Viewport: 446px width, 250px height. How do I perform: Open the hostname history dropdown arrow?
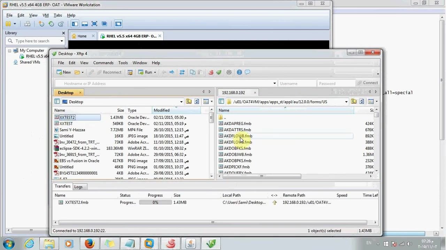coord(275,84)
